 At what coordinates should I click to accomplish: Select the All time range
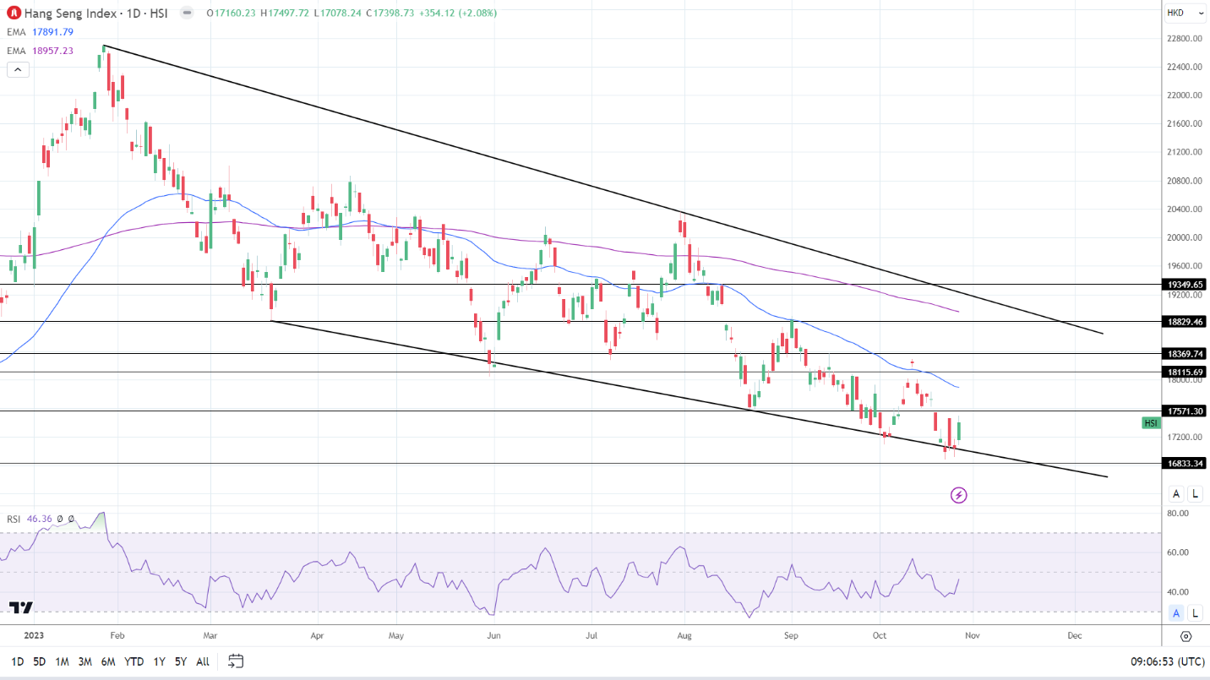[203, 661]
